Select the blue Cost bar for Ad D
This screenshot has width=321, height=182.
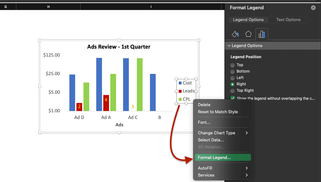click(x=72, y=93)
